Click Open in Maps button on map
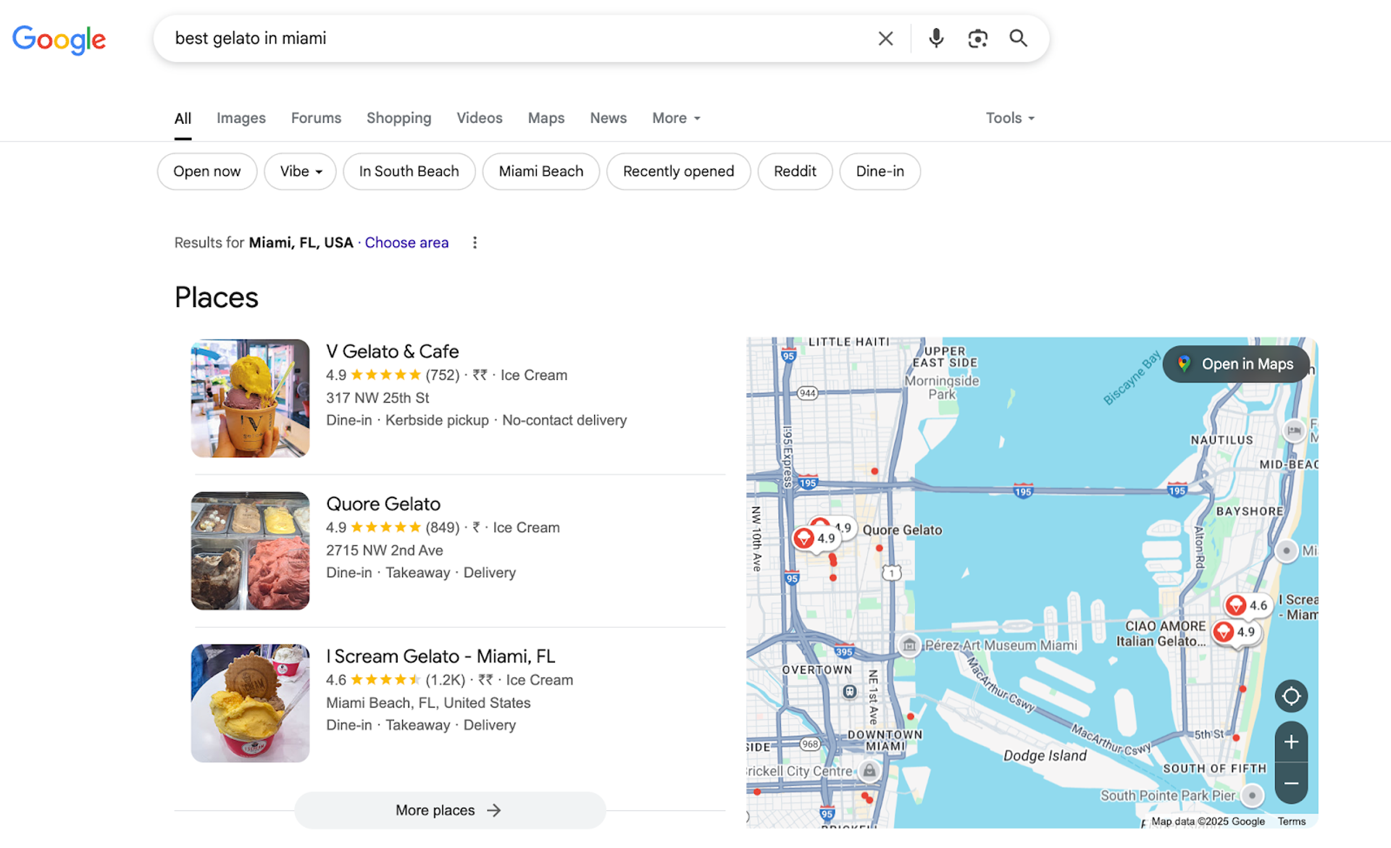 tap(1237, 364)
